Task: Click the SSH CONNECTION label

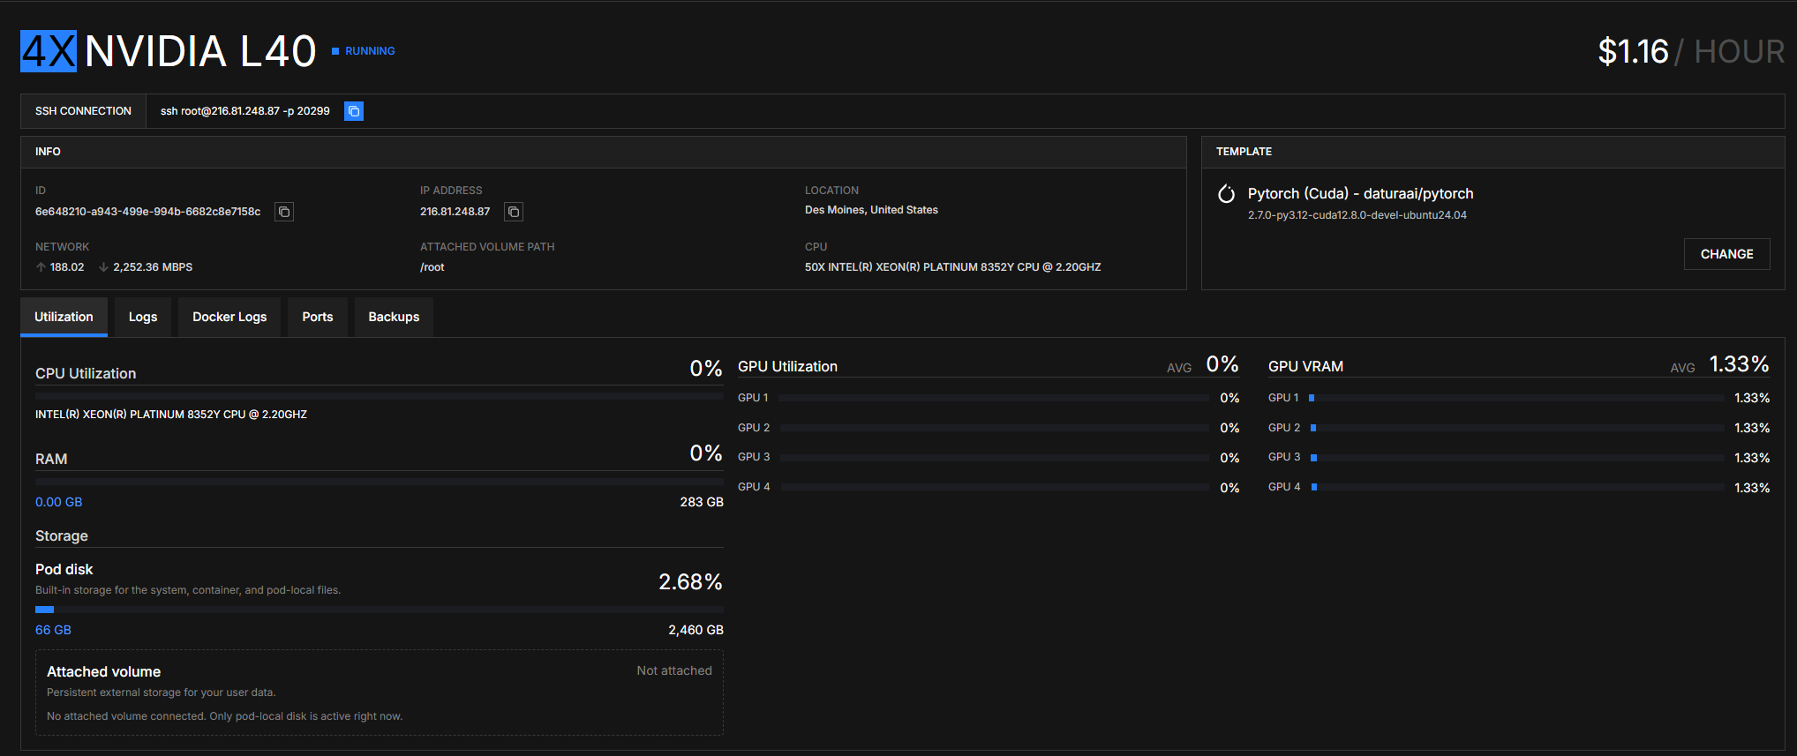Action: tap(83, 111)
